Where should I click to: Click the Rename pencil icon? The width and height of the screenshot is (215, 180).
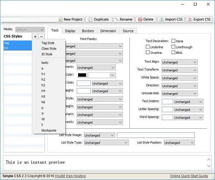tap(117, 19)
